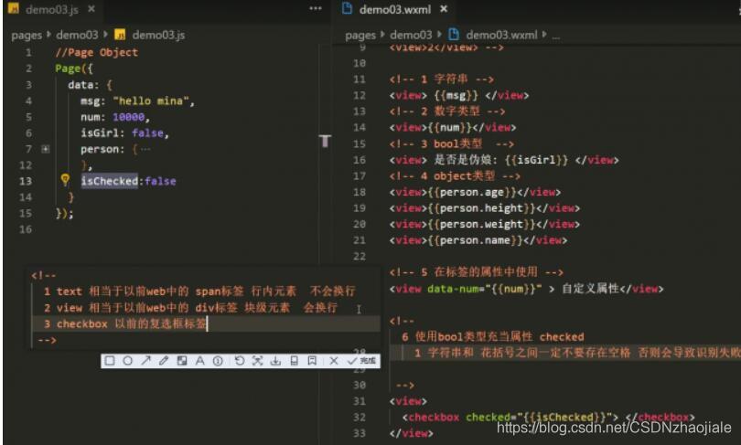Click the '4 object类型' comment on line 17
Viewport: 741px width, 445px height.
pos(455,176)
